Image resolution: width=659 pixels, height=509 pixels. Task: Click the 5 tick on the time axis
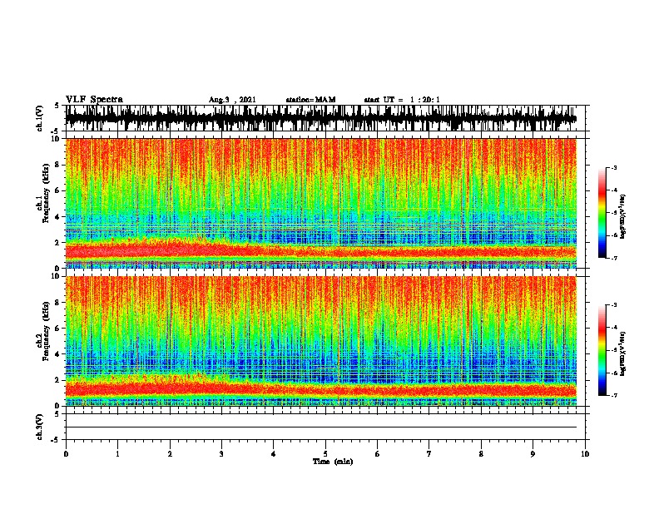point(325,454)
